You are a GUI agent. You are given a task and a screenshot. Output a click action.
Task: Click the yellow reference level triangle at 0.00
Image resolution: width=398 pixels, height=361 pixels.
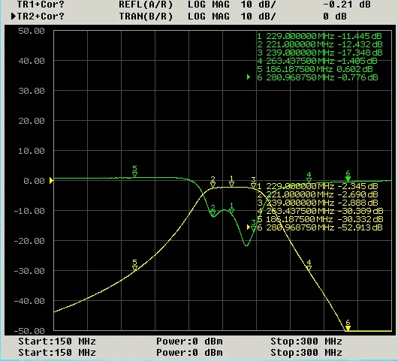(x=51, y=181)
